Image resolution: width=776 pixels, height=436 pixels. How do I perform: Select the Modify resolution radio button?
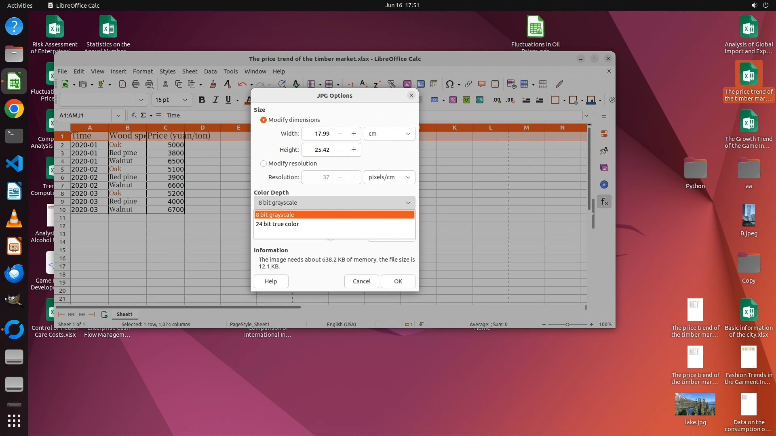click(264, 163)
